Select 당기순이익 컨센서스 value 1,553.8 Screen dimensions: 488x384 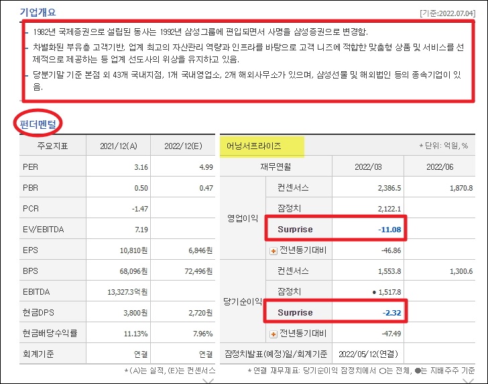[x=389, y=271]
